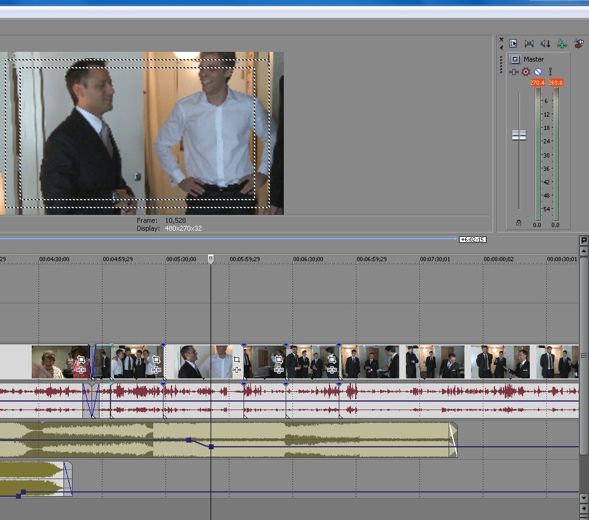The height and width of the screenshot is (520, 589).
Task: Open mixer Properties icon in toolbar
Action: (x=513, y=43)
